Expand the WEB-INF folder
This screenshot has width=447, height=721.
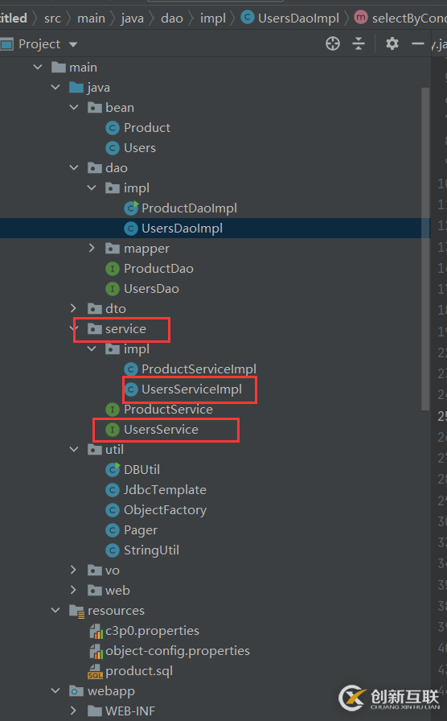click(73, 711)
